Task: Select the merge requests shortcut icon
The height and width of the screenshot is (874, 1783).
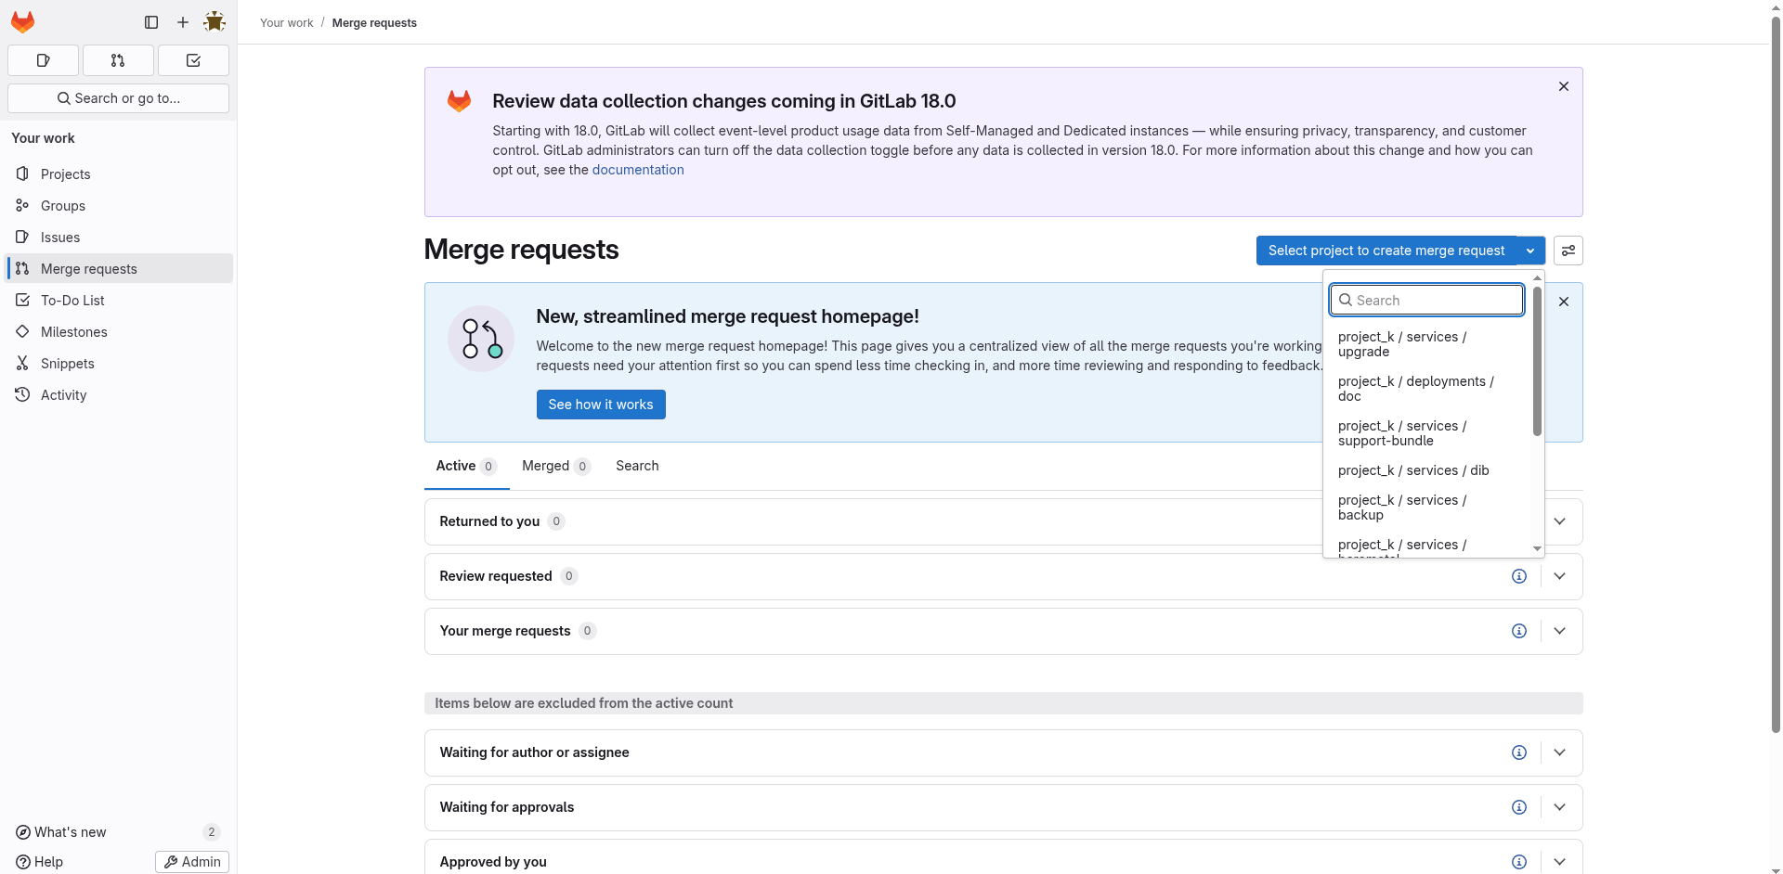Action: [x=117, y=60]
